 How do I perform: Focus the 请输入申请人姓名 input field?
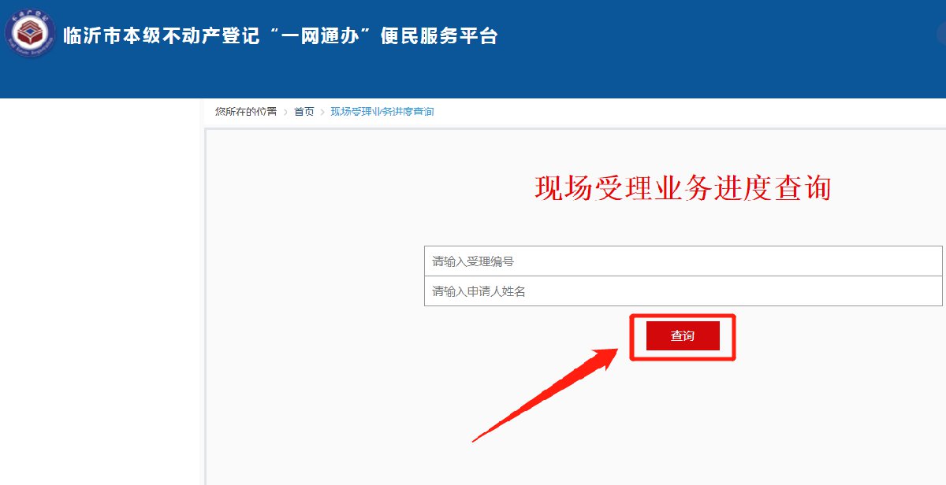[683, 291]
